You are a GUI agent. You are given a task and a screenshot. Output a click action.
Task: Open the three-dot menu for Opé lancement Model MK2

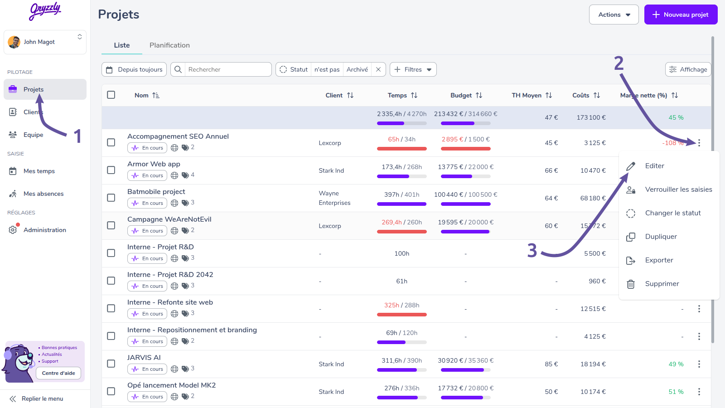click(x=699, y=392)
